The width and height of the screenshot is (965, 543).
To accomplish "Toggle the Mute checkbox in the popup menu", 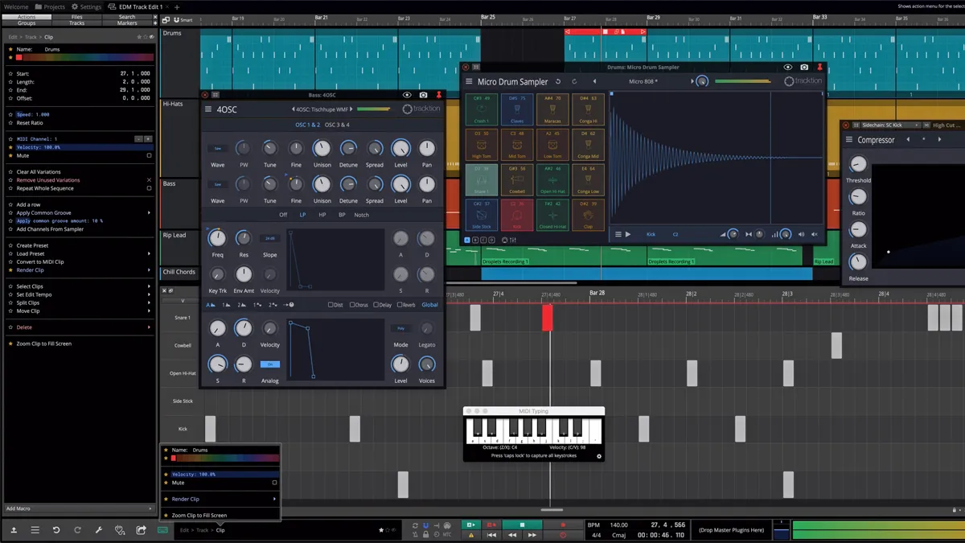I will [274, 483].
